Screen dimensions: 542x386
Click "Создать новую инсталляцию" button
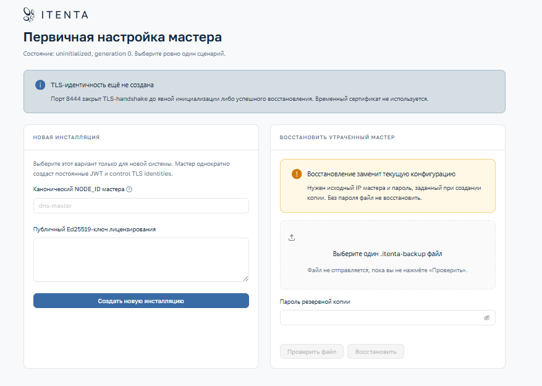pos(141,301)
